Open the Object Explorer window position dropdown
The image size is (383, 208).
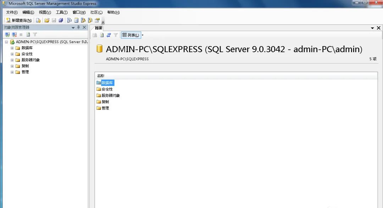click(73, 28)
